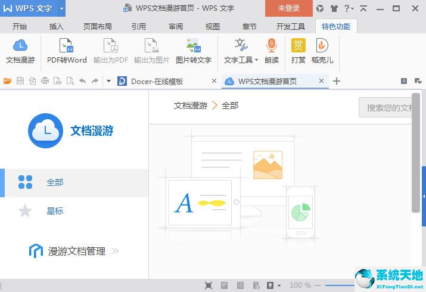Image resolution: width=426 pixels, height=292 pixels.
Task: Open the WPS 文字 application menu dropdown
Action: click(62, 8)
